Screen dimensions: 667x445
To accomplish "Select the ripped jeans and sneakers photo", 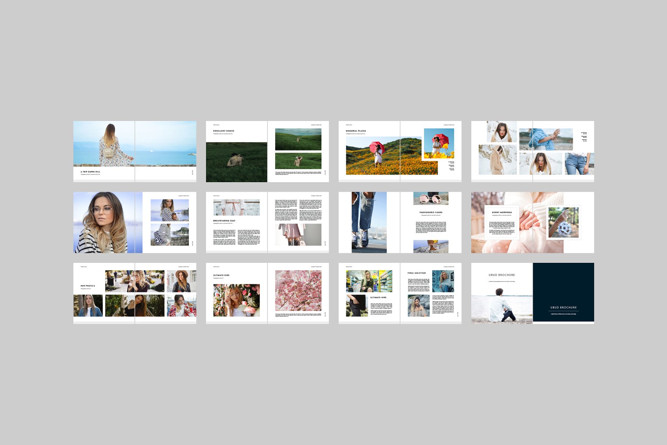I will (369, 222).
